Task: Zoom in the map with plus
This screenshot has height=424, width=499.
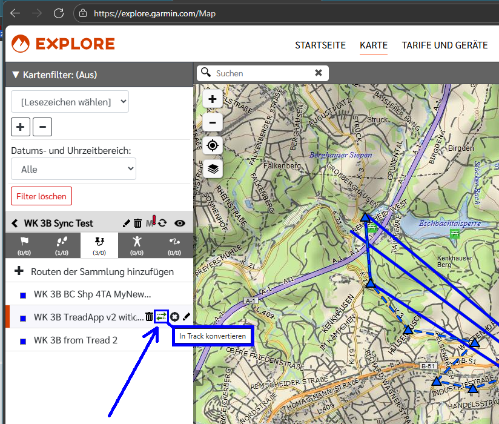Action: point(213,99)
